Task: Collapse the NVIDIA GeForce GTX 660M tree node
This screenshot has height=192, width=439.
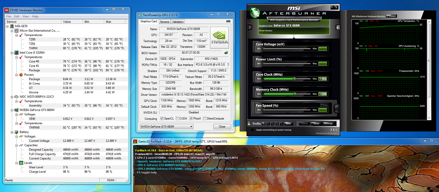Action: click(x=12, y=110)
